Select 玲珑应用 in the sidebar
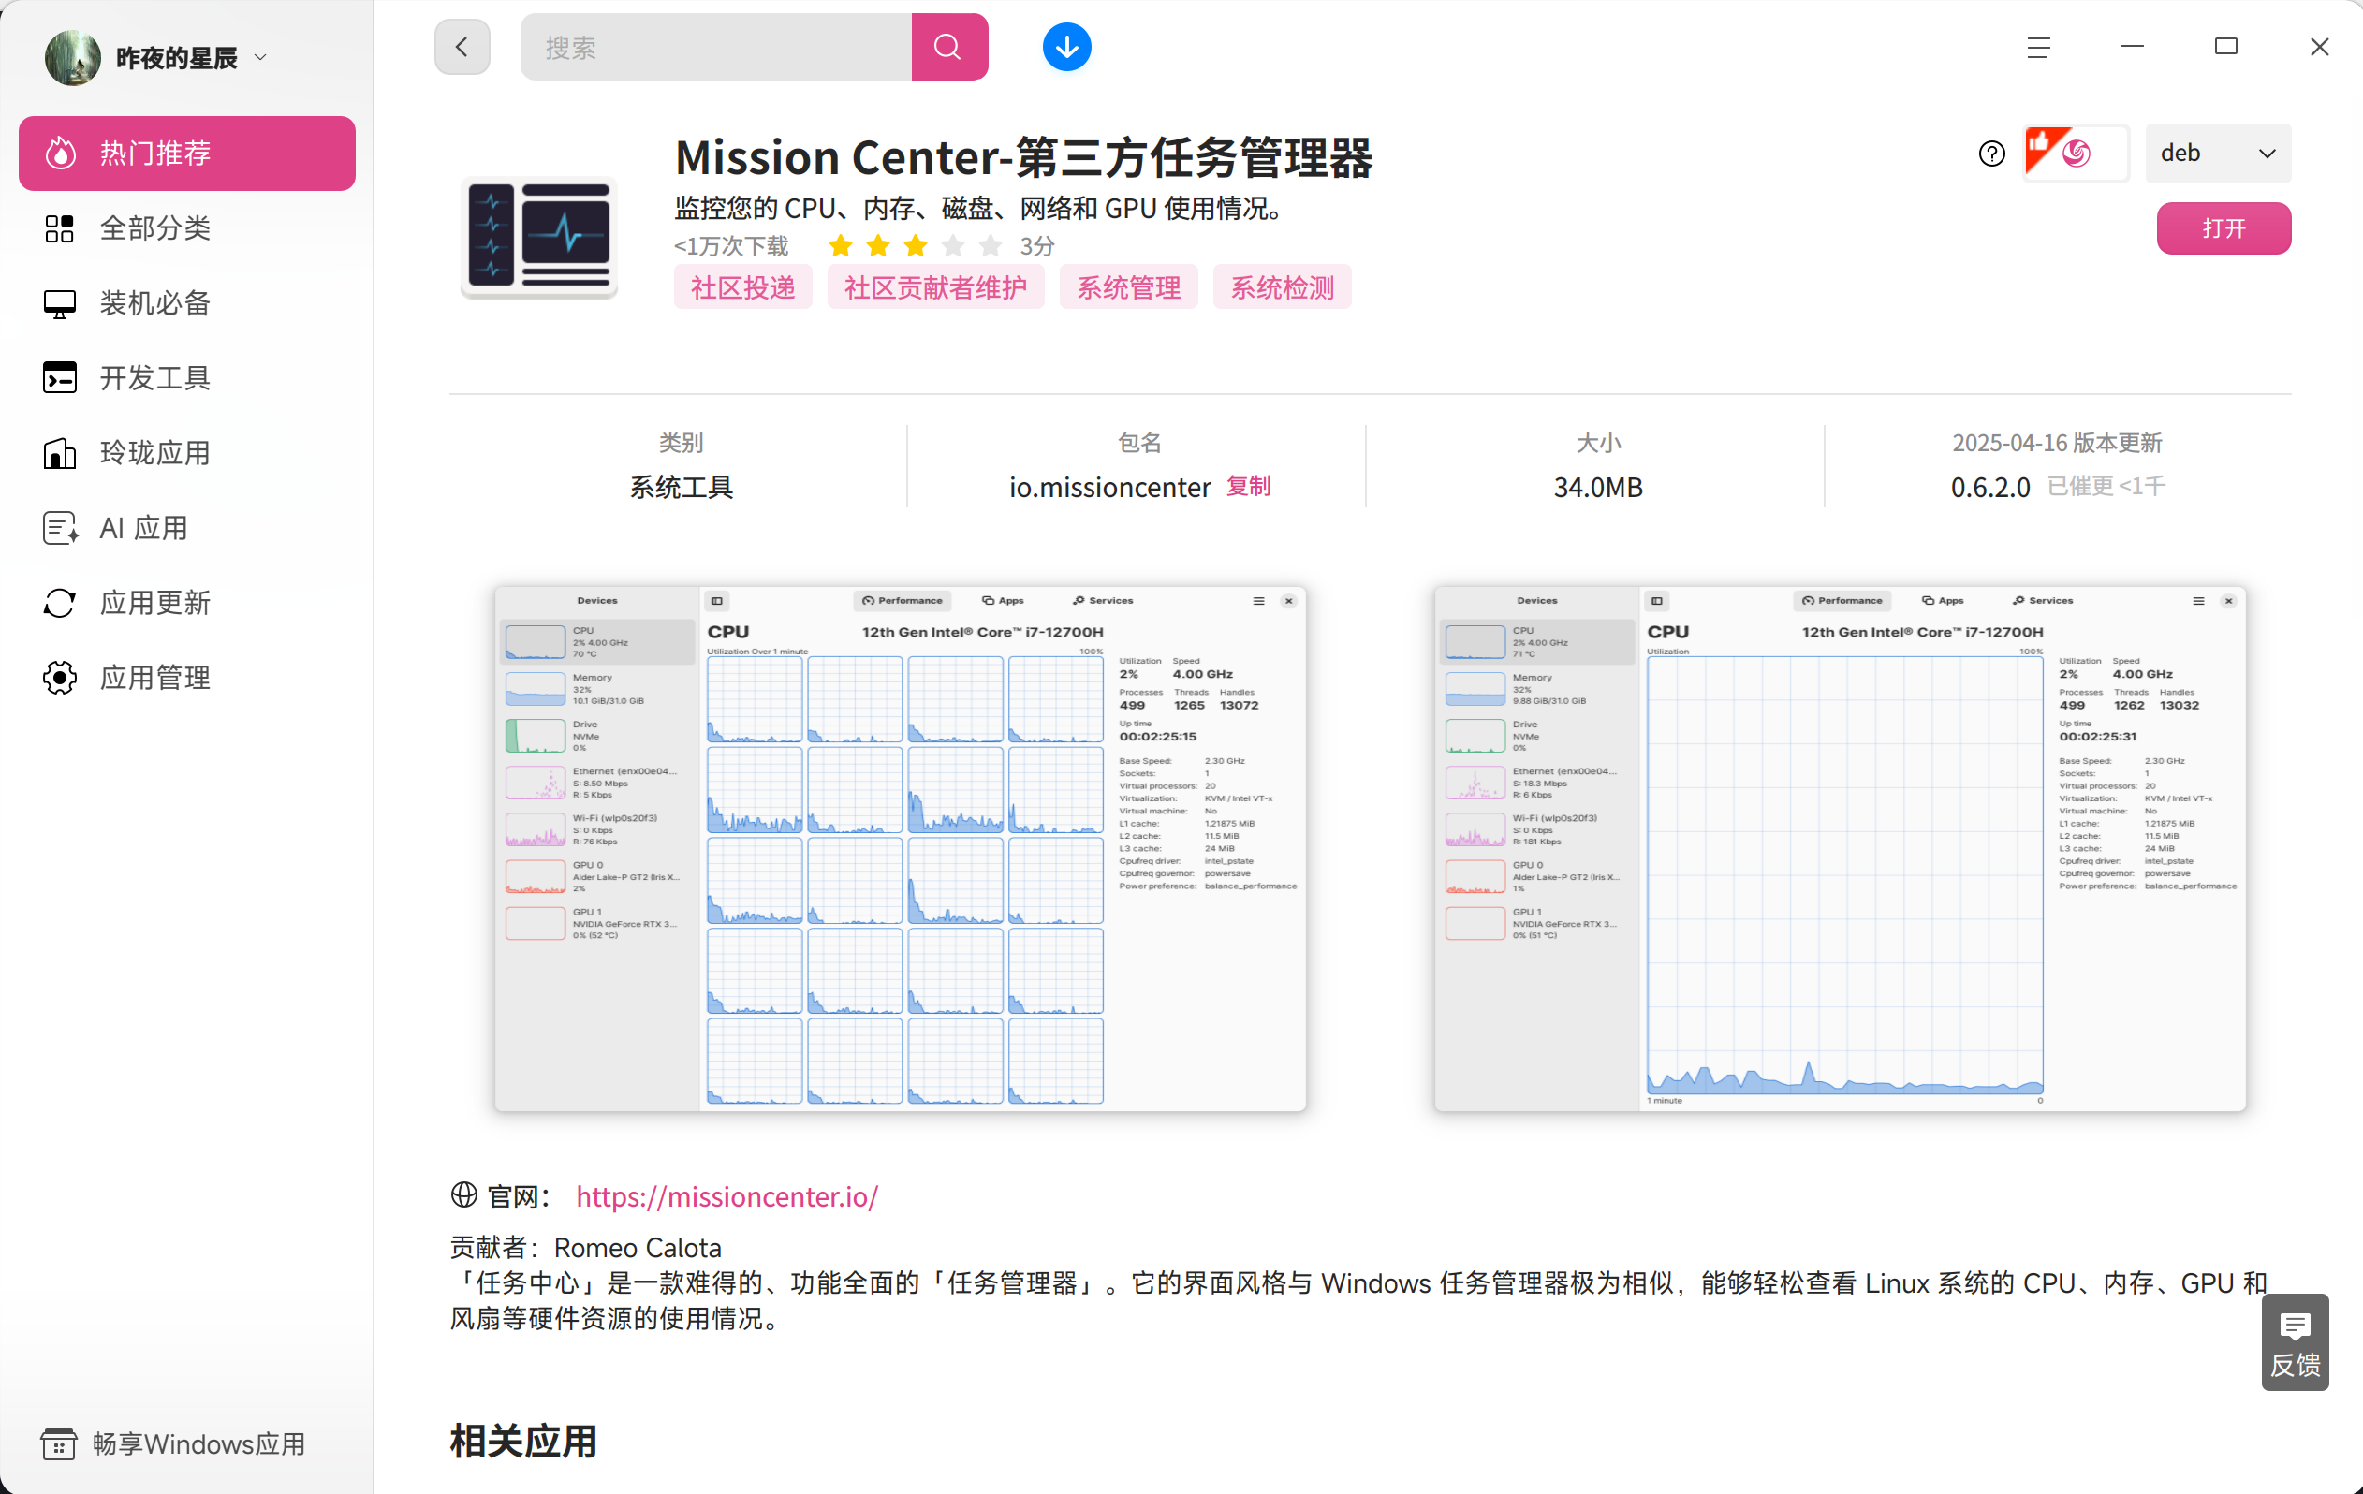 (186, 453)
